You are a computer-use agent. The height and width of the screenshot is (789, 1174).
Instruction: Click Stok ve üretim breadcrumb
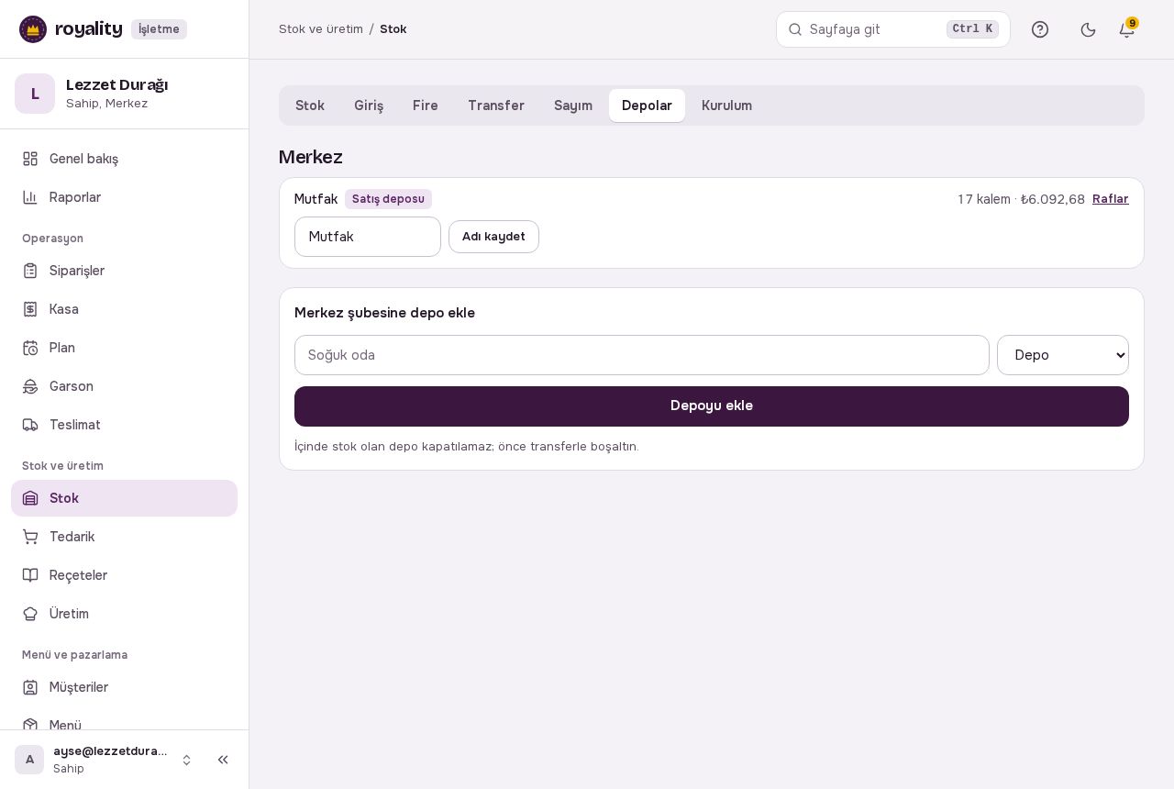tap(321, 29)
